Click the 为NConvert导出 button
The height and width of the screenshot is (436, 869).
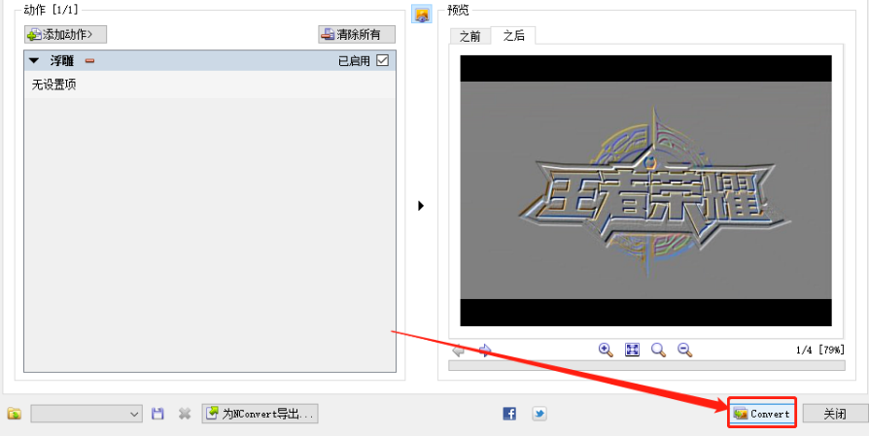(260, 414)
